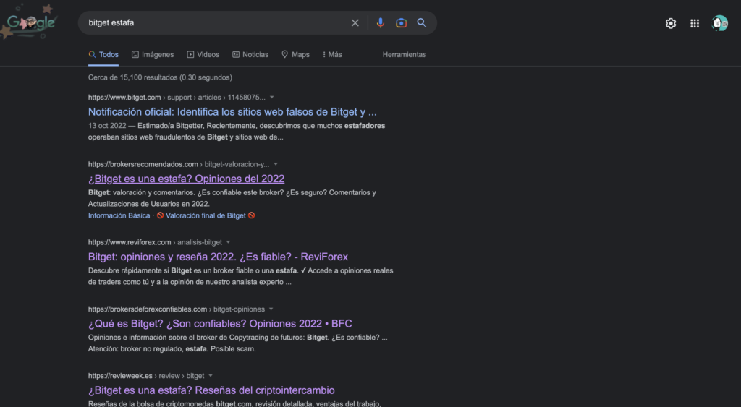Click the Google doodle logo
This screenshot has width=741, height=407.
(30, 22)
